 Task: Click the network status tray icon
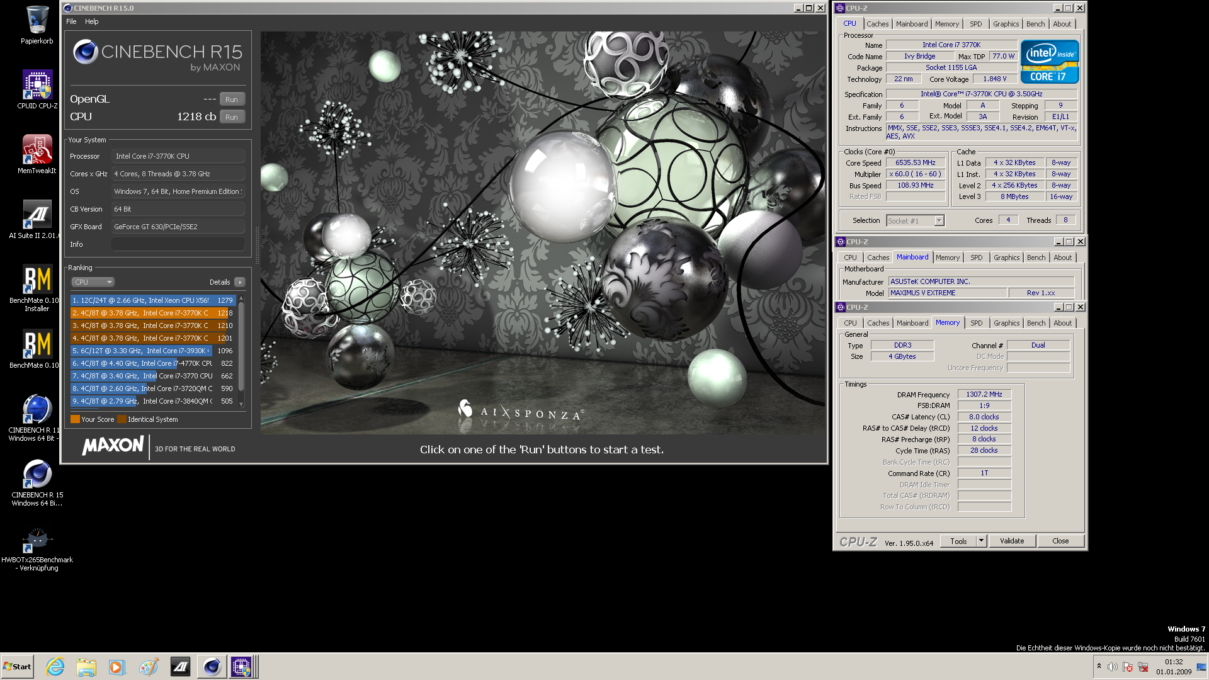click(x=1143, y=667)
